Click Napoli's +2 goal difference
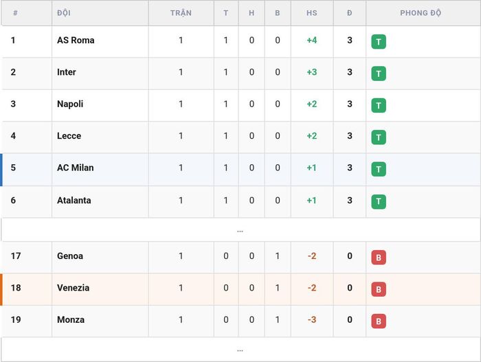 click(x=312, y=104)
